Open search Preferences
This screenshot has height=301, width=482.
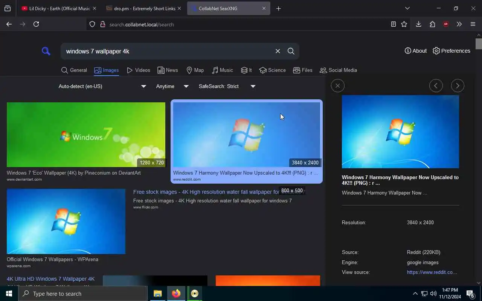click(451, 51)
